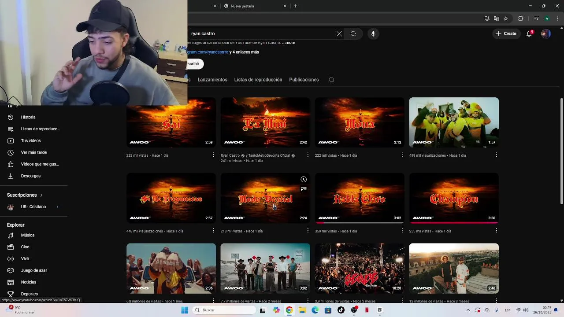Open options menu for 241 mil vistas video
The width and height of the screenshot is (564, 317).
308,155
